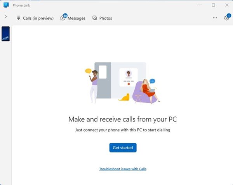Viewport: 233px width, 185px height.
Task: Switch to the Messages tab
Action: 73,18
